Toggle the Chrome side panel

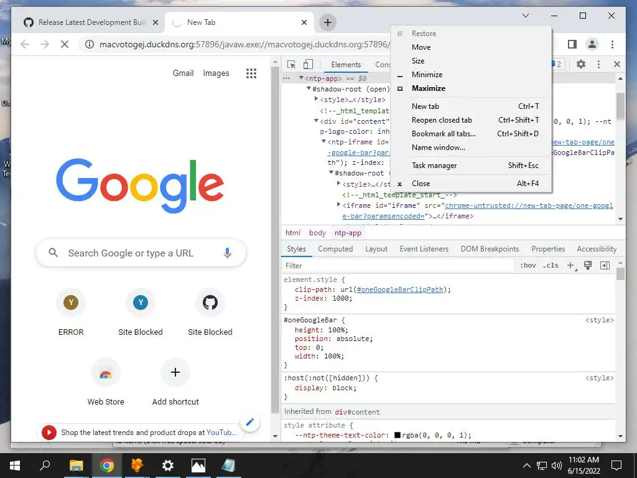tap(572, 44)
